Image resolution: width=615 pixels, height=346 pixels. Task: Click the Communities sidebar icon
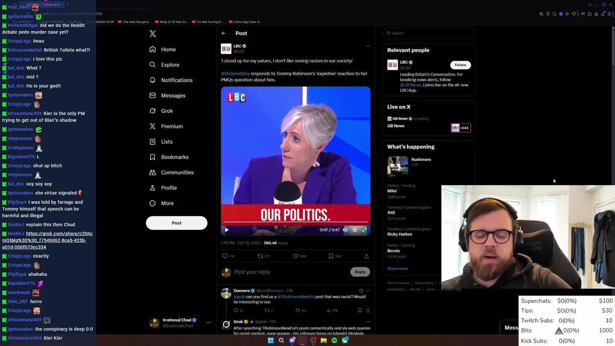tap(152, 173)
